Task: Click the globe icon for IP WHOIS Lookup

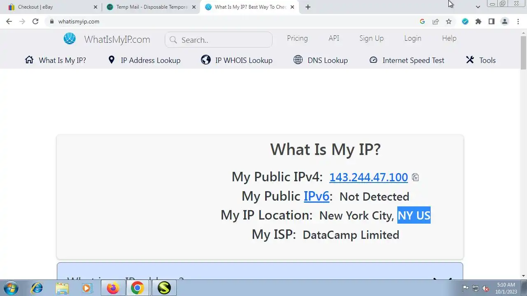Action: pos(206,60)
